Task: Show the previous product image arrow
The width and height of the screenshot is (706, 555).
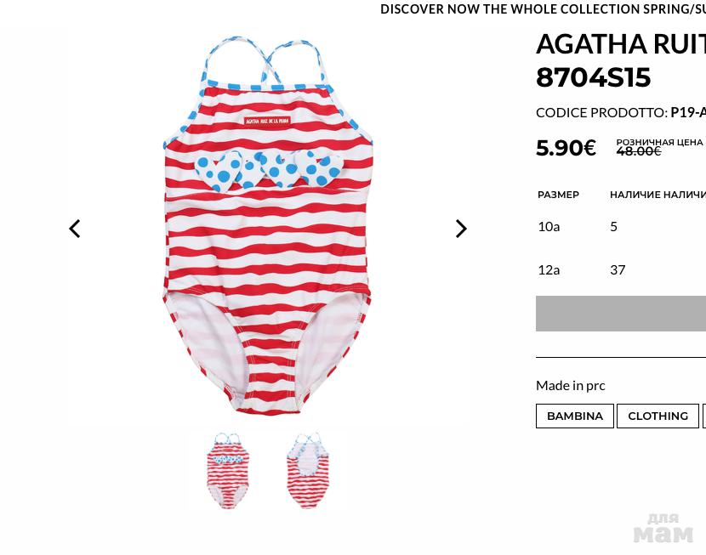Action: pos(75,229)
